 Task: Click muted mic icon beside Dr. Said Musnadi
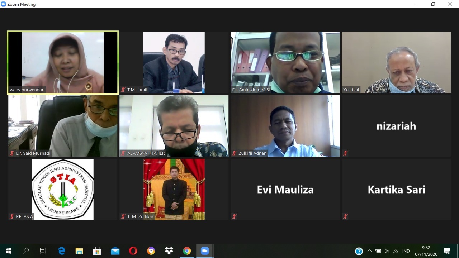12,153
